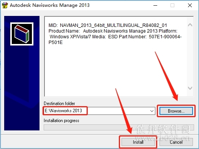Click the Installation progress label
This screenshot has height=149, width=199.
(x=62, y=121)
